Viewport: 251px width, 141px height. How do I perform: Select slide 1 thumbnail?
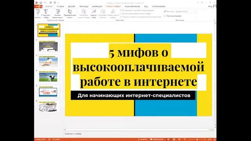click(49, 30)
